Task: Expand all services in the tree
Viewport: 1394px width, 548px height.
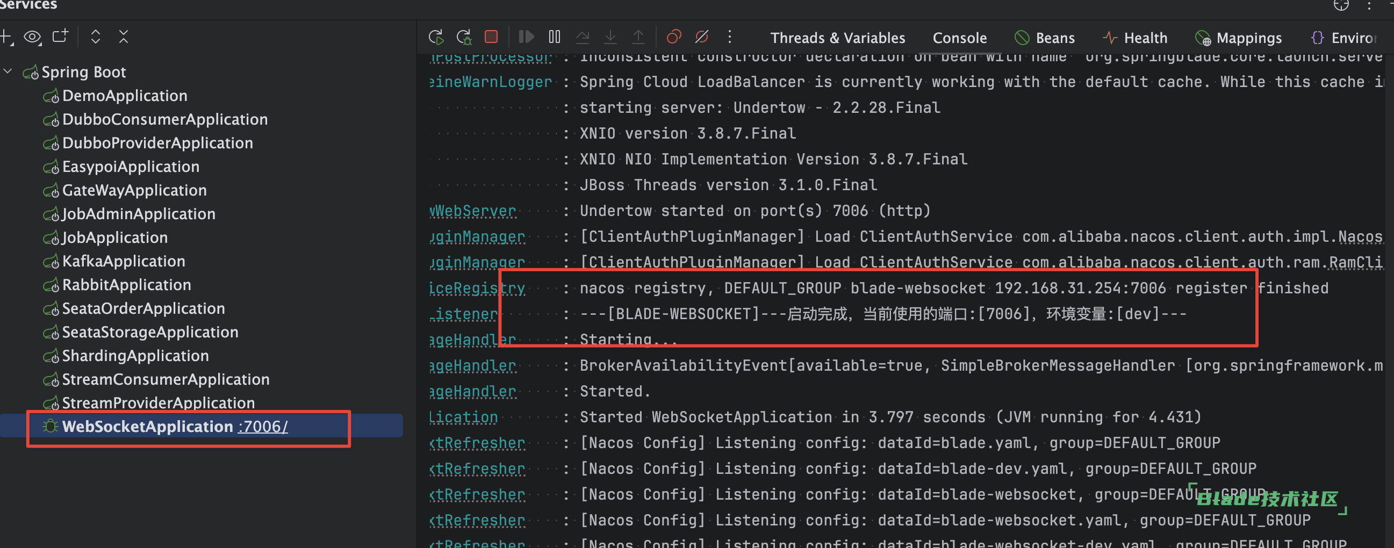Action: [x=95, y=37]
